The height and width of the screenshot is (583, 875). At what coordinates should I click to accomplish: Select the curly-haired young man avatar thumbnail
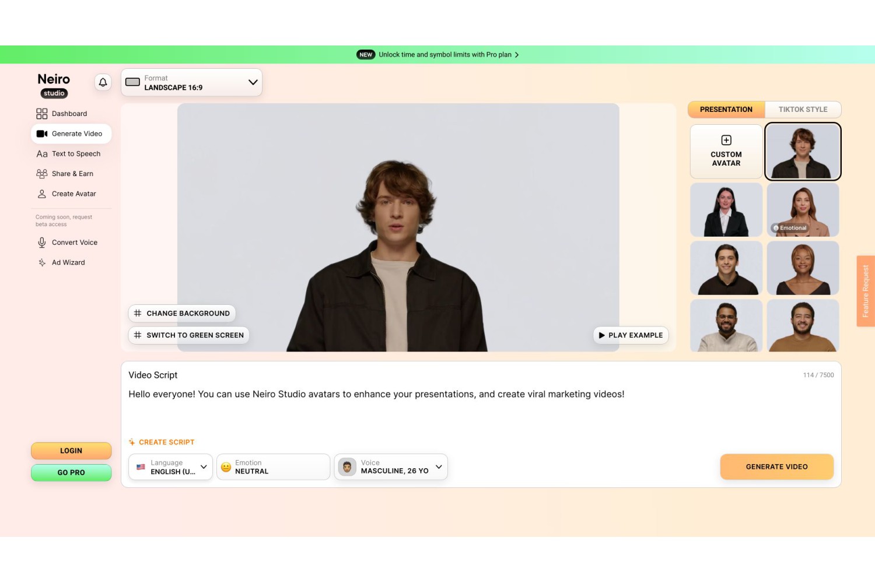coord(803,151)
